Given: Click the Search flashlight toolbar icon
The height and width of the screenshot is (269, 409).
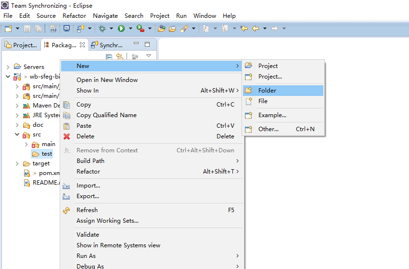Looking at the screenshot, I should [184, 28].
